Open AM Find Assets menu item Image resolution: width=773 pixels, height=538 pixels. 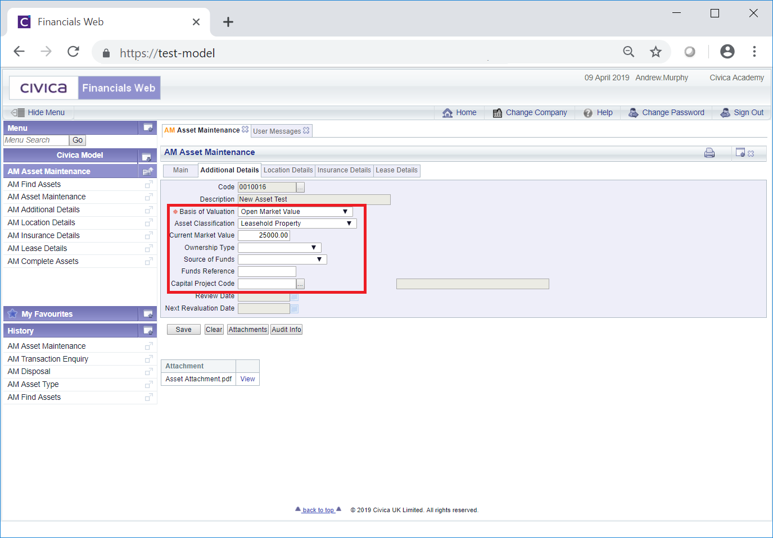pyautogui.click(x=34, y=185)
